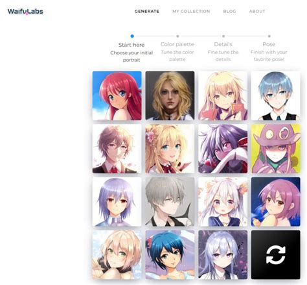Open the About page

click(x=257, y=11)
